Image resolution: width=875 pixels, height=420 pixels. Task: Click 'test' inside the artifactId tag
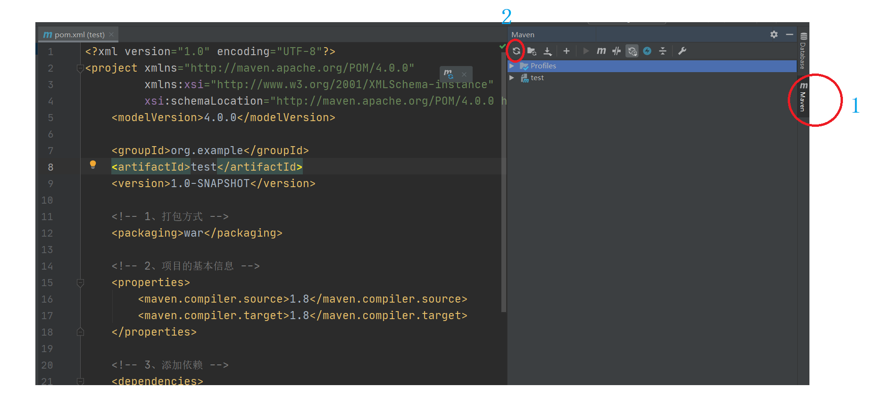204,167
